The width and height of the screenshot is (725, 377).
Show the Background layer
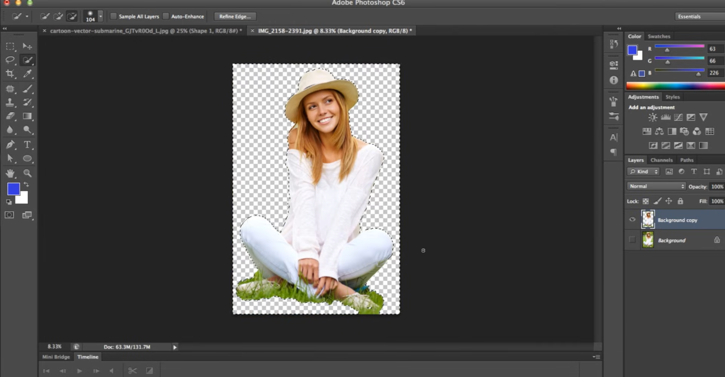[x=632, y=240]
